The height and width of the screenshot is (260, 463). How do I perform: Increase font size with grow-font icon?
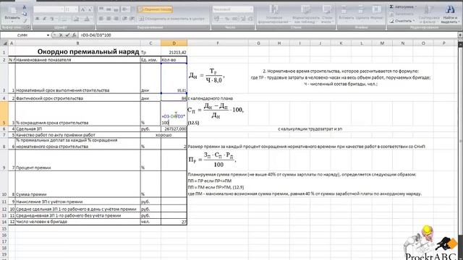83,9
